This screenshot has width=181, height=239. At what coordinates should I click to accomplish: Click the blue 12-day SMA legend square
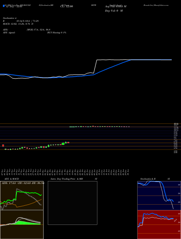(x=4, y=6)
